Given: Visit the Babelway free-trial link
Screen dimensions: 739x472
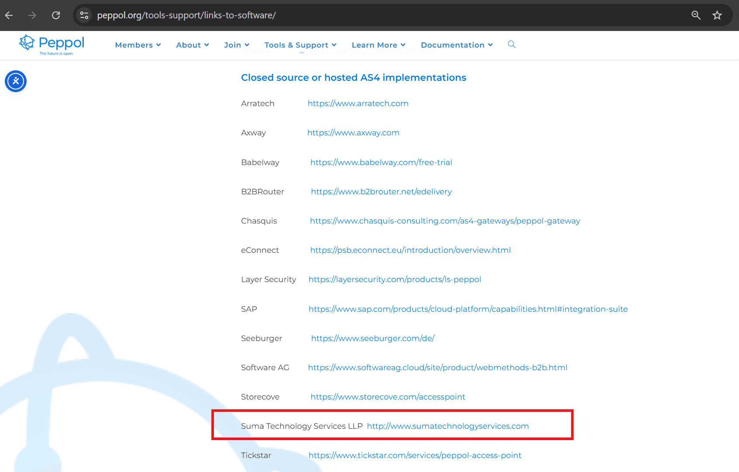Looking at the screenshot, I should [x=381, y=162].
